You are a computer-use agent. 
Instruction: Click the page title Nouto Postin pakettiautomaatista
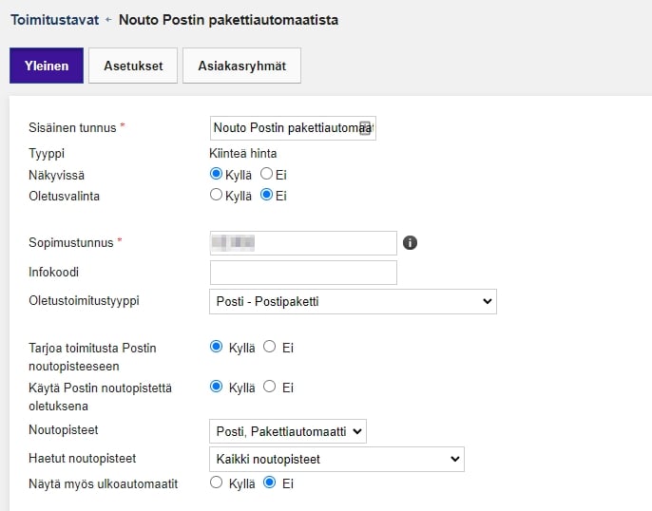(x=228, y=20)
